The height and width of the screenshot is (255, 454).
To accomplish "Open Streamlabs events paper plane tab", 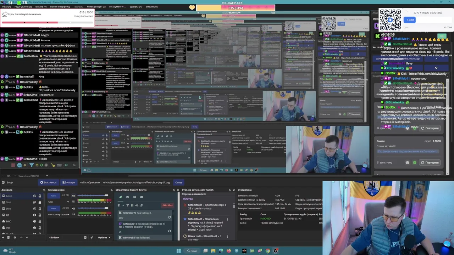I will pyautogui.click(x=121, y=197).
